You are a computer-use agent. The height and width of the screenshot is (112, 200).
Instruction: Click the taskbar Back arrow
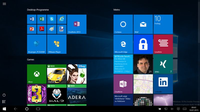pos(15,109)
